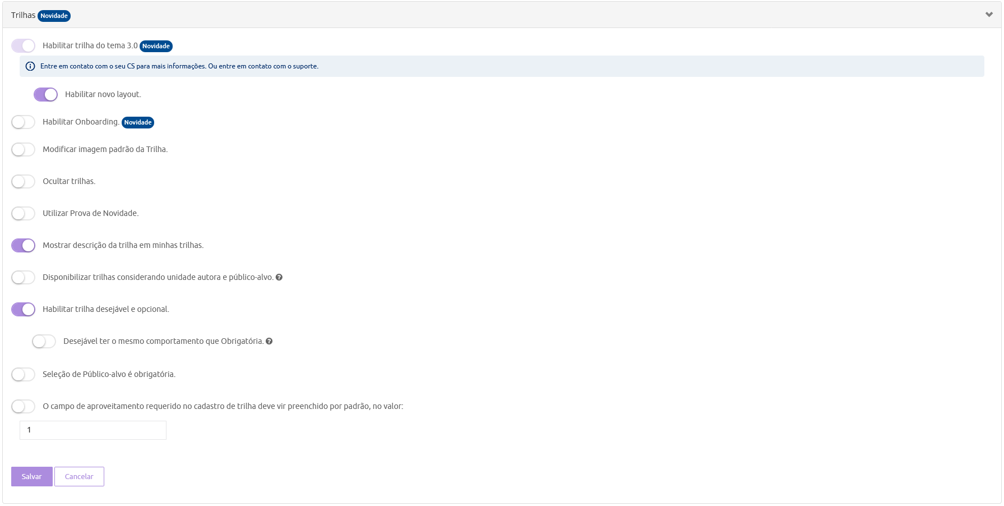Image resolution: width=1004 pixels, height=506 pixels.
Task: Enable Disponibilizar trilhas considerando unidade autora
Action: [23, 277]
